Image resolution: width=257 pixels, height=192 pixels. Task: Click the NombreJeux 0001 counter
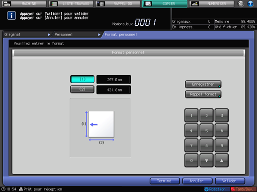[x=134, y=22]
